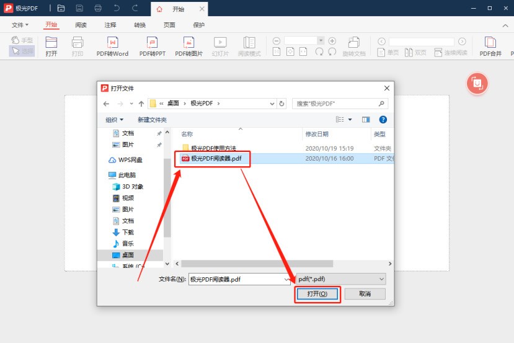Switch to the 注释 ribbon tab

pos(110,25)
